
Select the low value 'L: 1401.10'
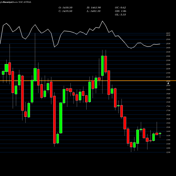(94, 11)
